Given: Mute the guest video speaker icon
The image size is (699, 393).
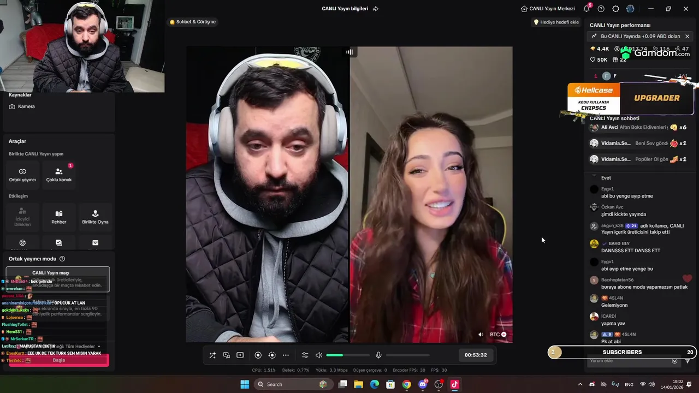Looking at the screenshot, I should (481, 335).
